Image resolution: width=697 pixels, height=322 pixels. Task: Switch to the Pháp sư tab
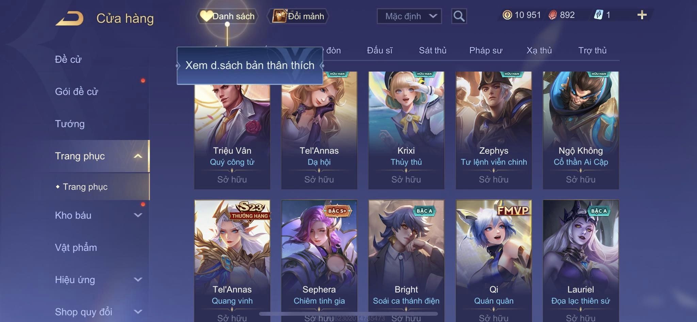pos(486,50)
